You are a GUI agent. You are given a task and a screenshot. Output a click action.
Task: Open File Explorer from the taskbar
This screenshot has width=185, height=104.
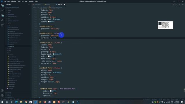coord(21,102)
